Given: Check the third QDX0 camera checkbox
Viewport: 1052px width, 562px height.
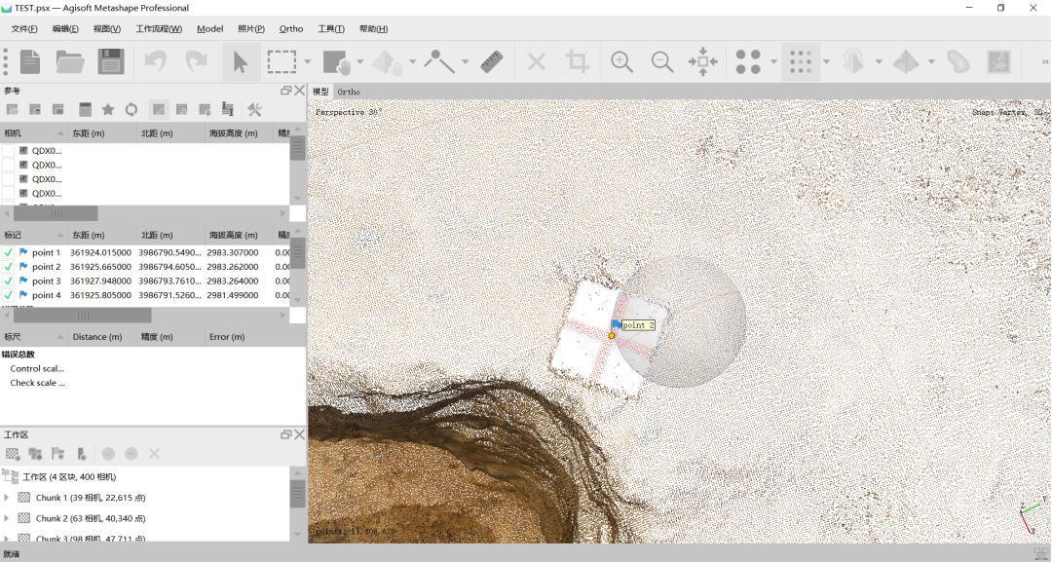Looking at the screenshot, I should pos(8,179).
